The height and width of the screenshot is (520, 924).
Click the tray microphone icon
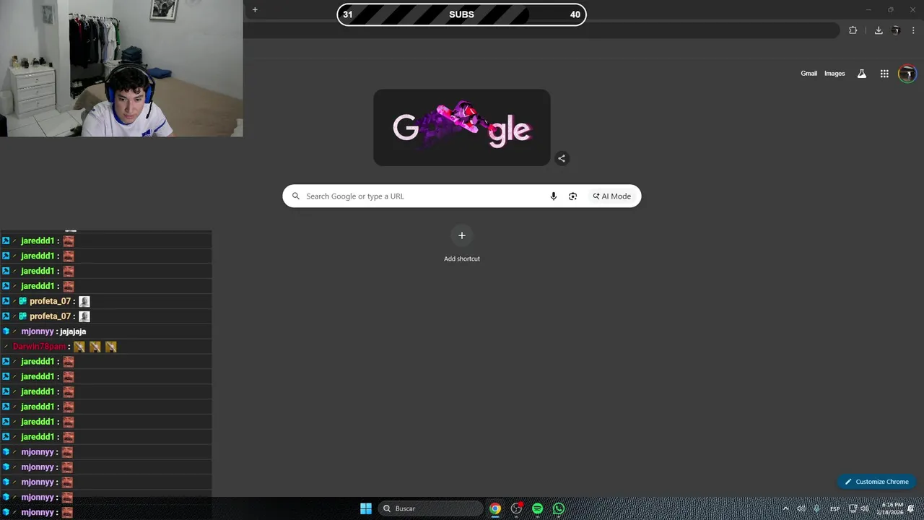coord(816,508)
